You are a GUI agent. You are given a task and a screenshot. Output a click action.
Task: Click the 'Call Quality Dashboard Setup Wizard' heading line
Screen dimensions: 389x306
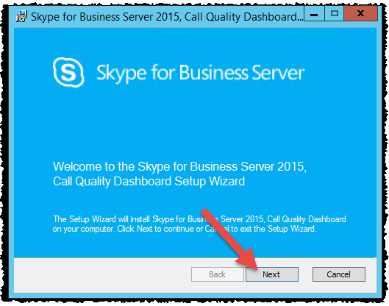click(149, 181)
